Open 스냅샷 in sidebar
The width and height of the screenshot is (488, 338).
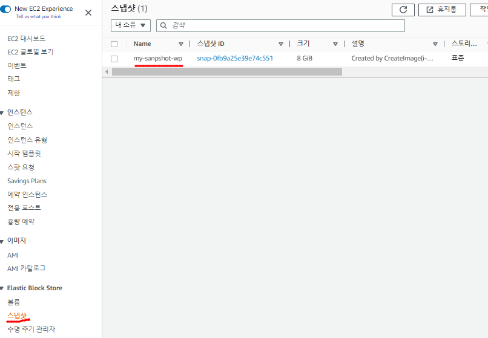pos(17,316)
